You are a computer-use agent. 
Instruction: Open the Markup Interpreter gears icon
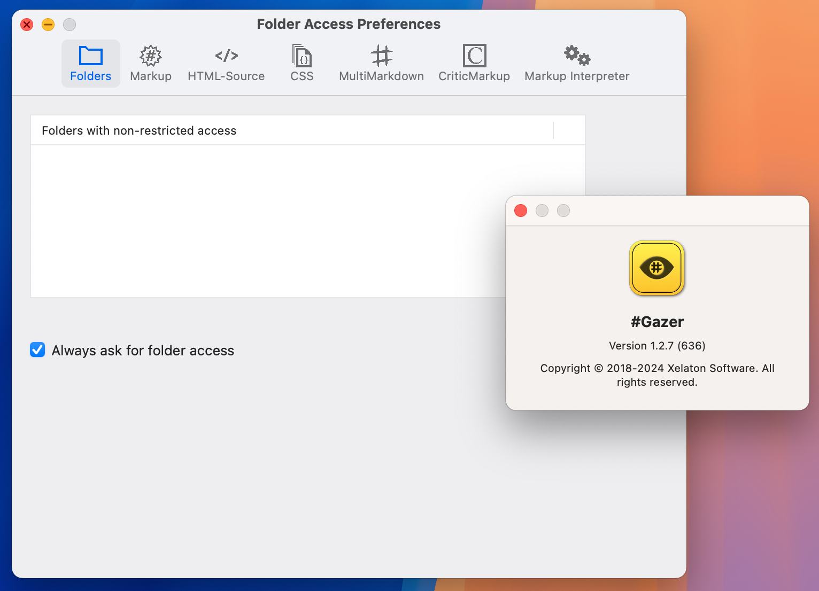(x=576, y=63)
